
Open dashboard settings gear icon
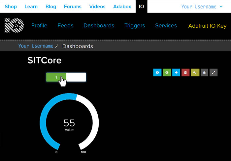pyautogui.click(x=167, y=72)
